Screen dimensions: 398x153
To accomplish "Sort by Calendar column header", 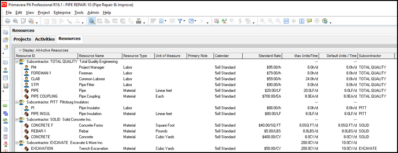I will (228, 56).
